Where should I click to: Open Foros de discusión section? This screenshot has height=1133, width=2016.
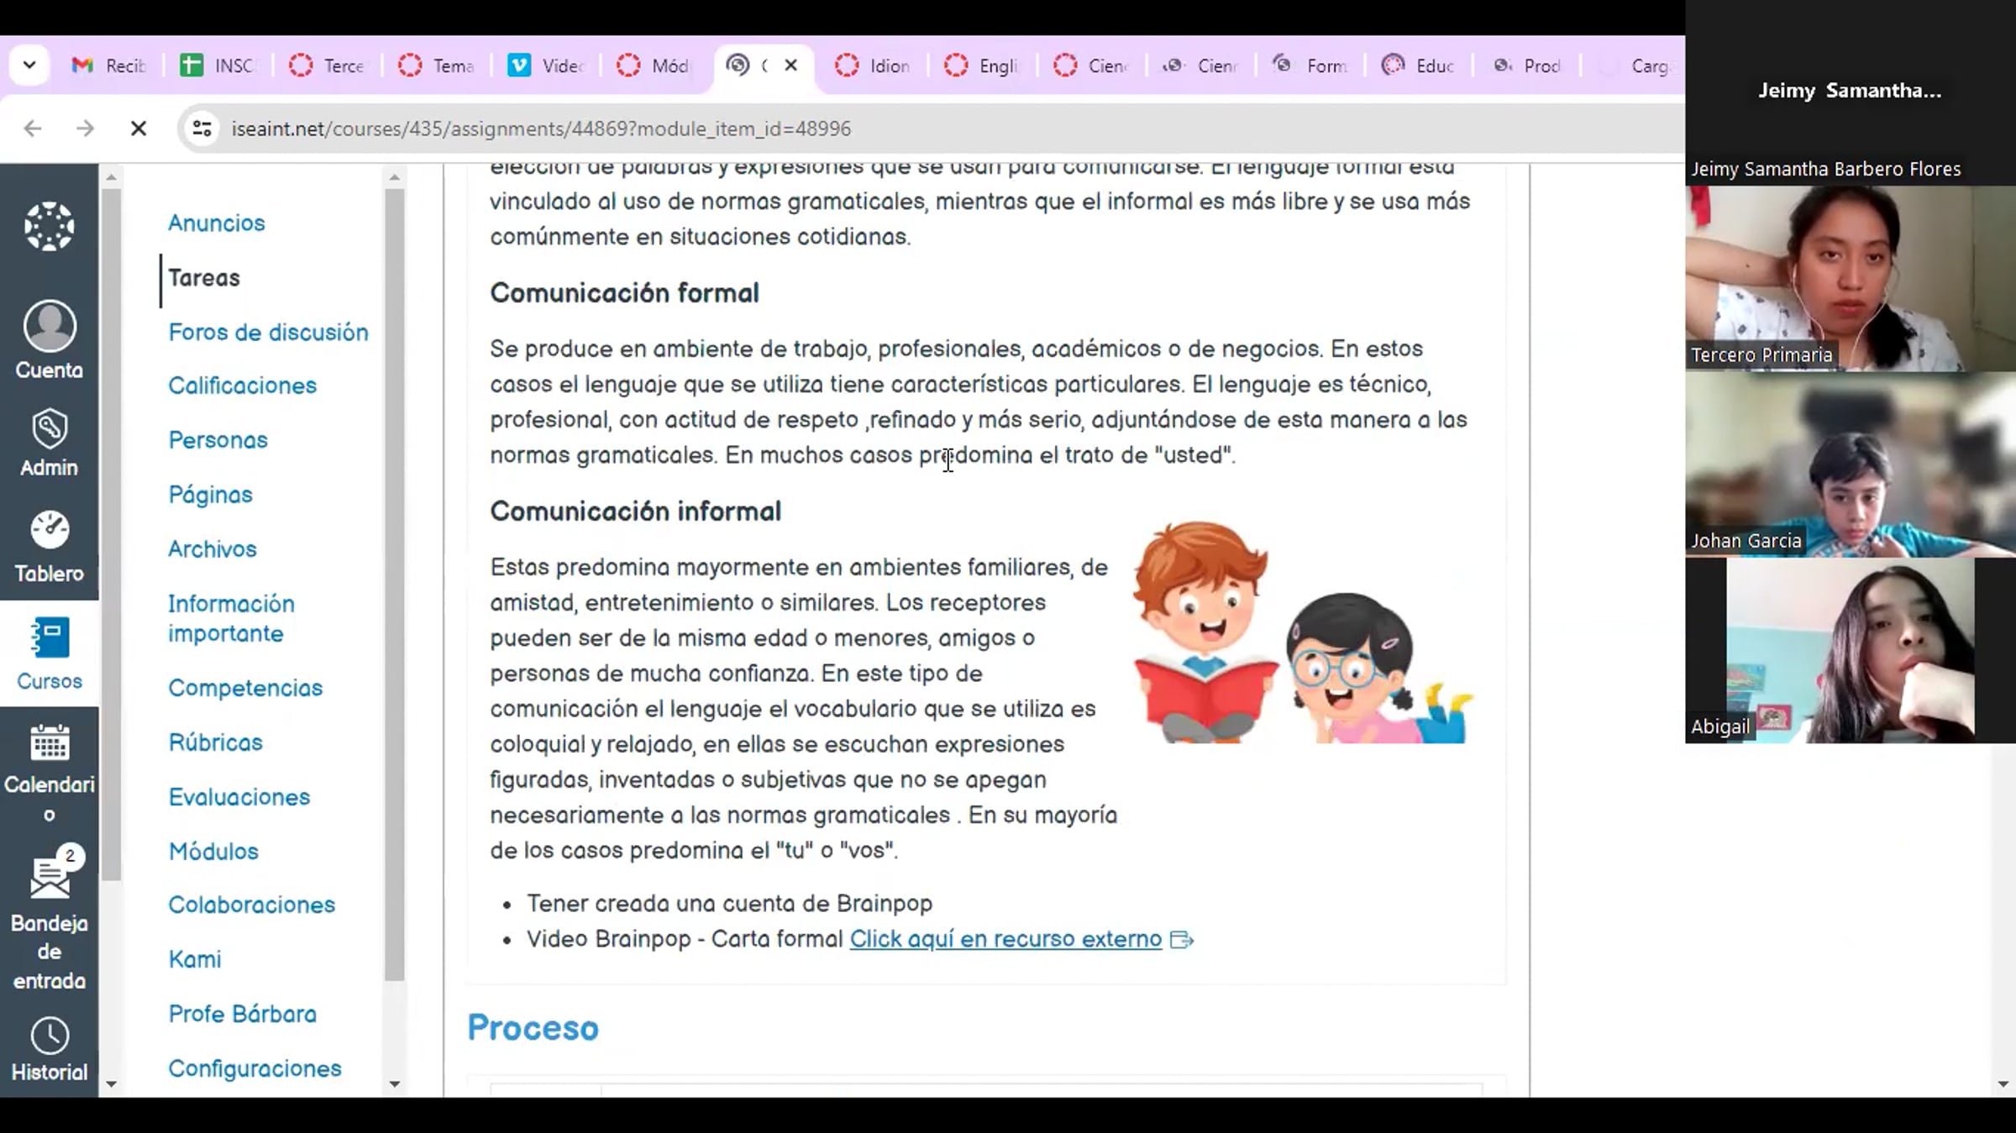[x=268, y=332]
